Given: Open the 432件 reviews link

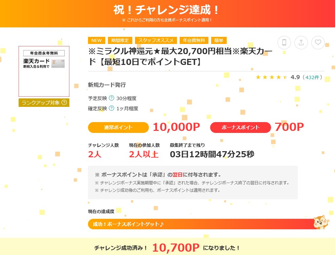Looking at the screenshot, I should pyautogui.click(x=312, y=77).
